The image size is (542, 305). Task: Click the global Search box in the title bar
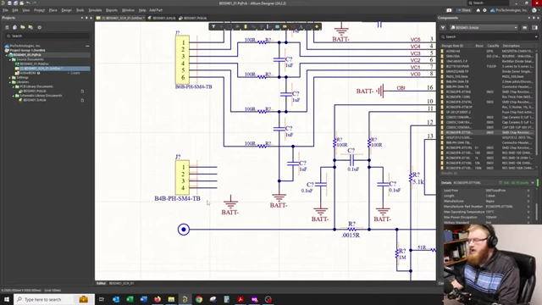point(488,3)
